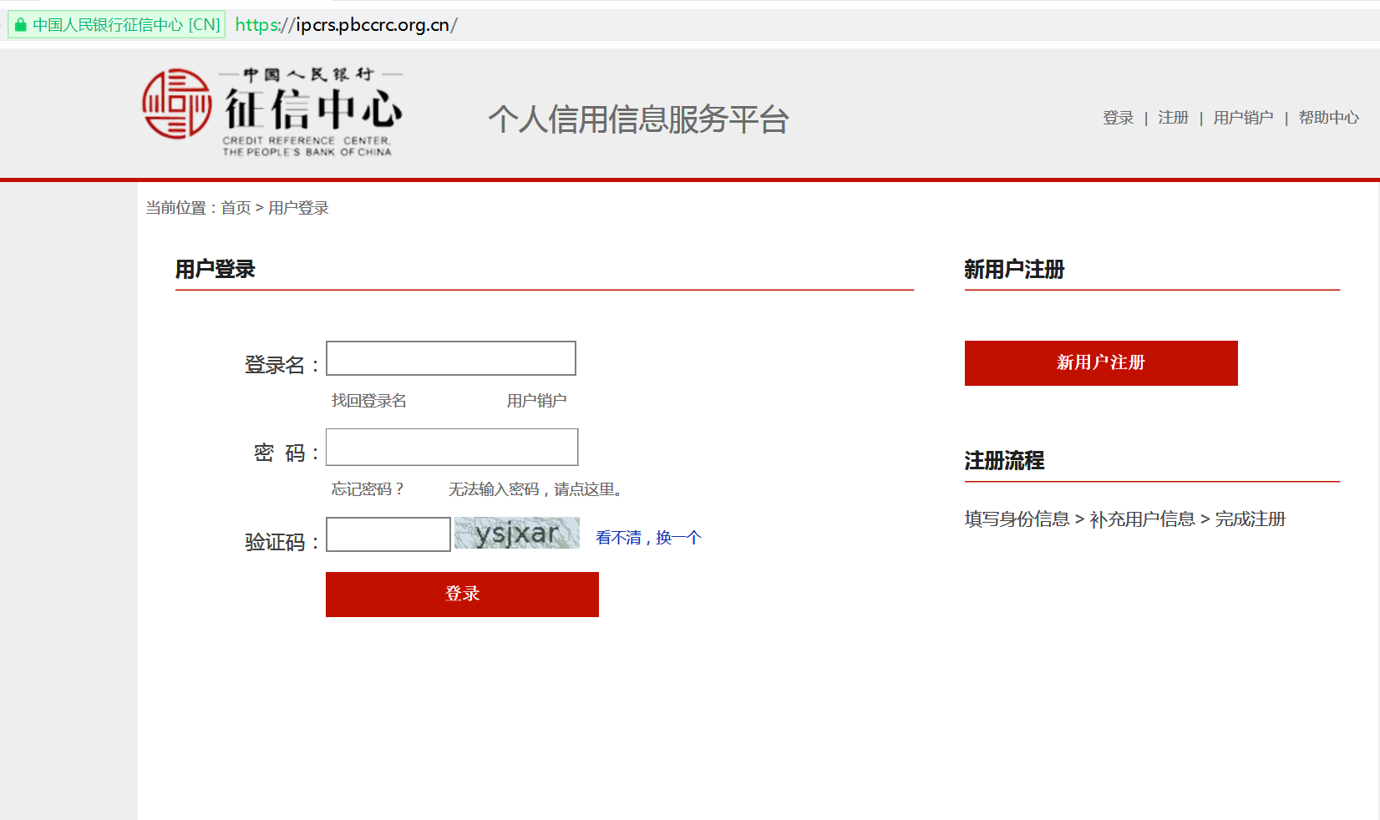Focus the 密码 password field
This screenshot has height=820, width=1380.
[451, 448]
